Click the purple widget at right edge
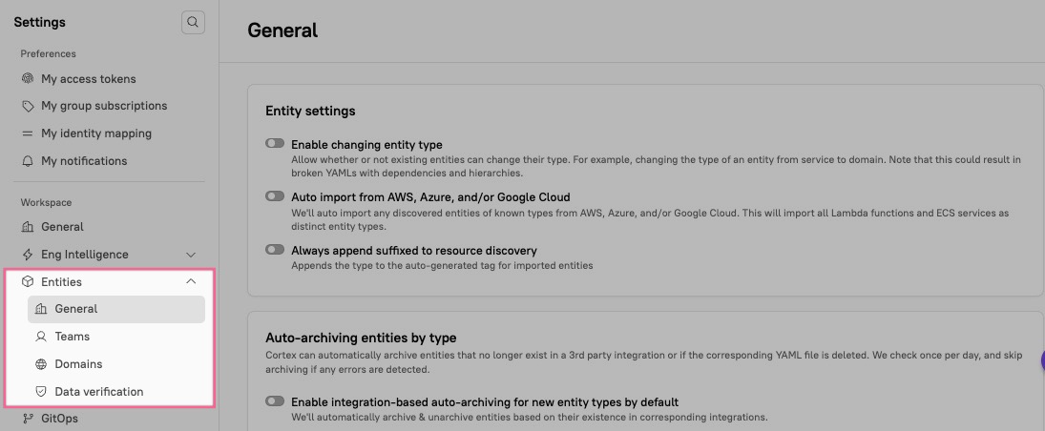Viewport: 1045px width, 431px height. tap(1041, 359)
